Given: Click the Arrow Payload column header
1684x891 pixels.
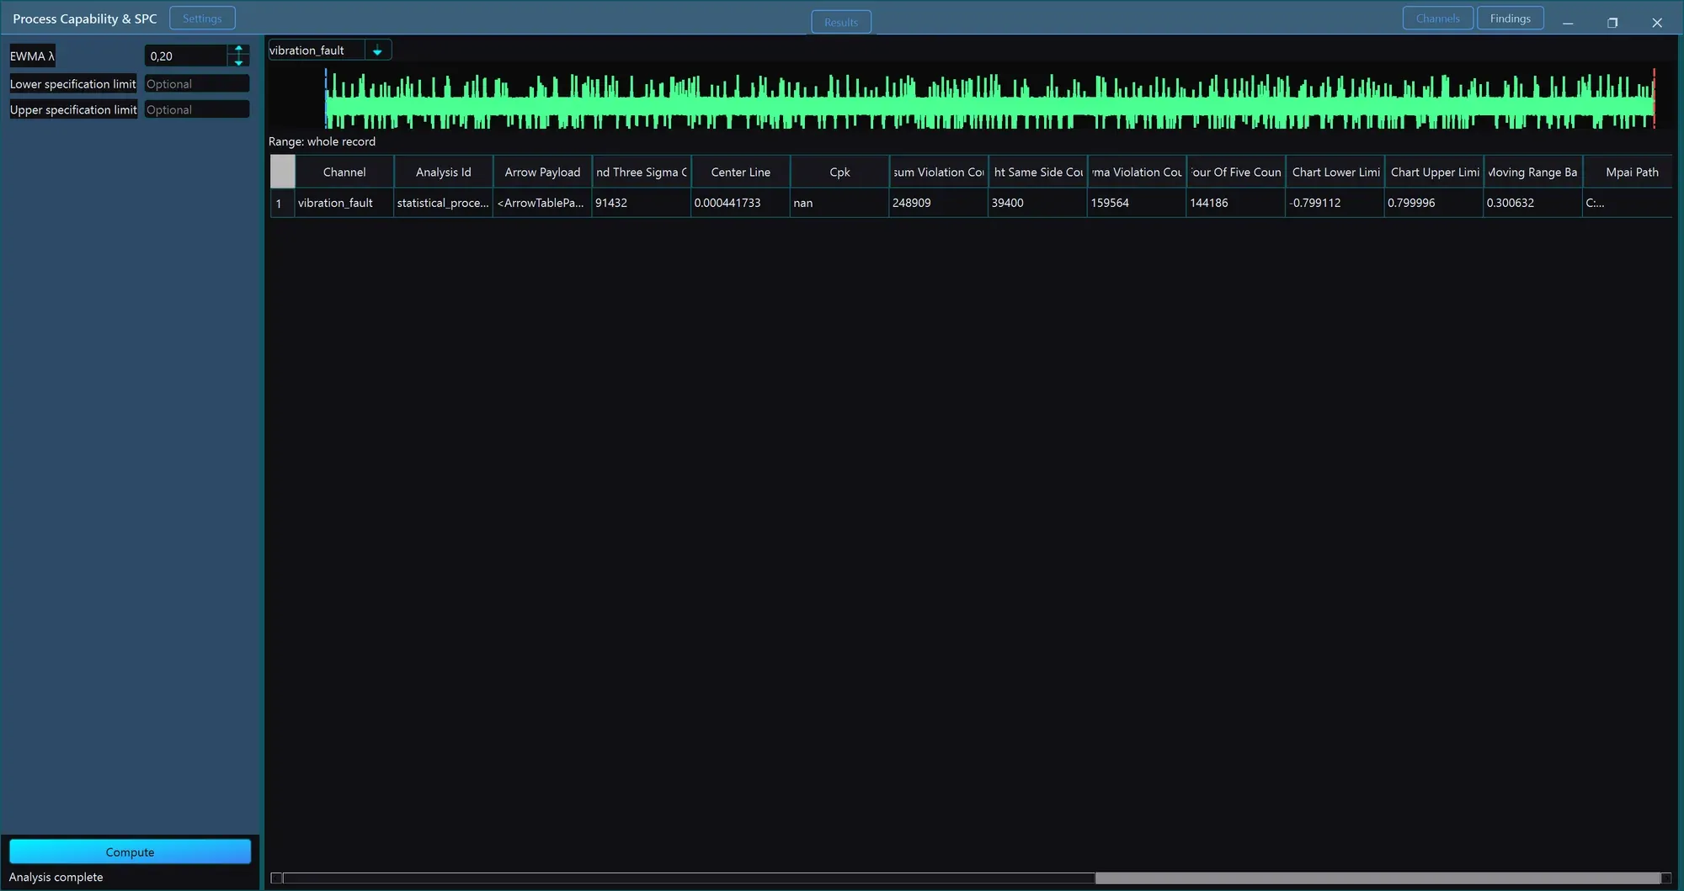Looking at the screenshot, I should pyautogui.click(x=542, y=172).
